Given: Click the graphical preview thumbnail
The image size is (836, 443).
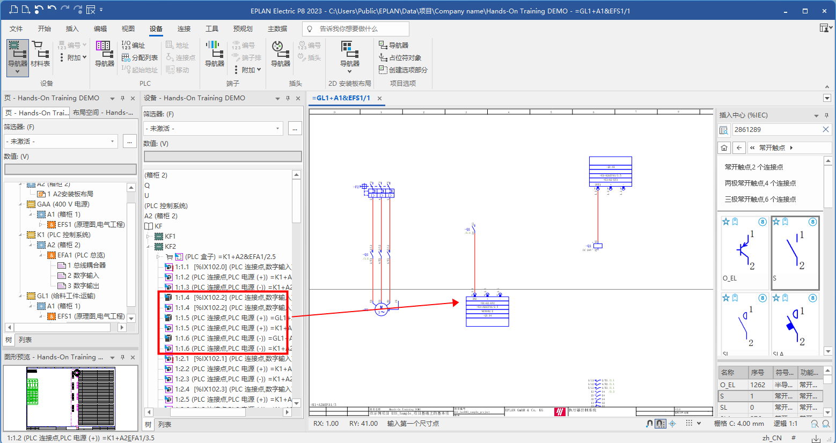Looking at the screenshot, I should point(70,398).
